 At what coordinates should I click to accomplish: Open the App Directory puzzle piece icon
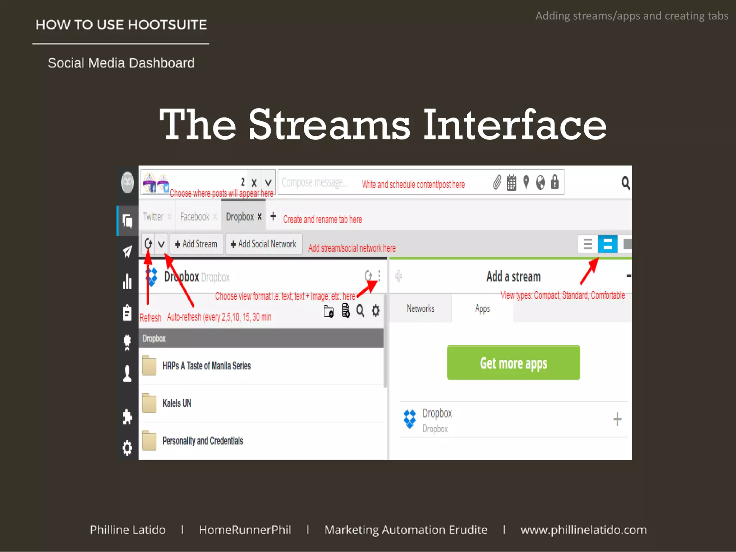point(127,417)
